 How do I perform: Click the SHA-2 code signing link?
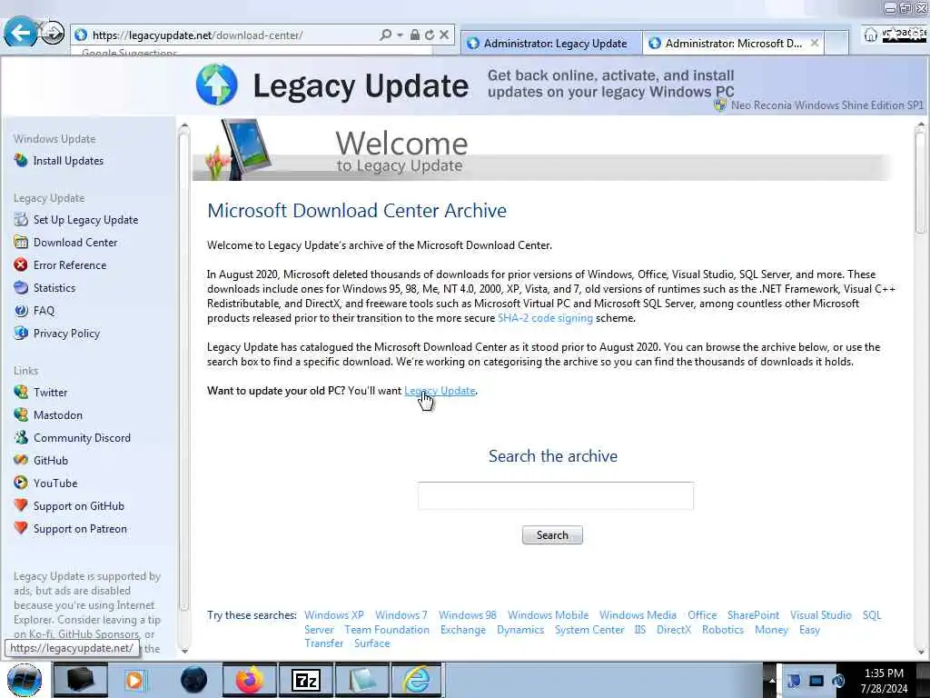pos(545,318)
